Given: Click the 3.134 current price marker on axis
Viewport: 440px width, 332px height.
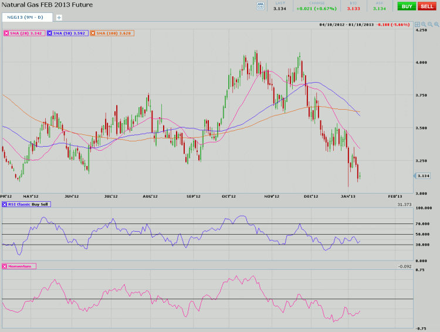Looking at the screenshot, I should (424, 176).
